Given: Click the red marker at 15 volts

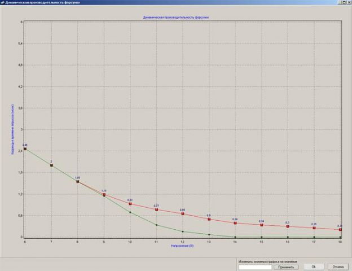Looking at the screenshot, I should point(261,225).
